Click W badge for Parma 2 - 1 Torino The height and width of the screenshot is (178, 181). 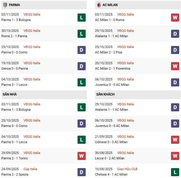click(x=81, y=156)
